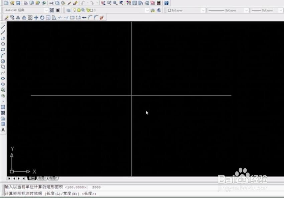Toggle layer 0 on/off light bulb

click(75, 10)
